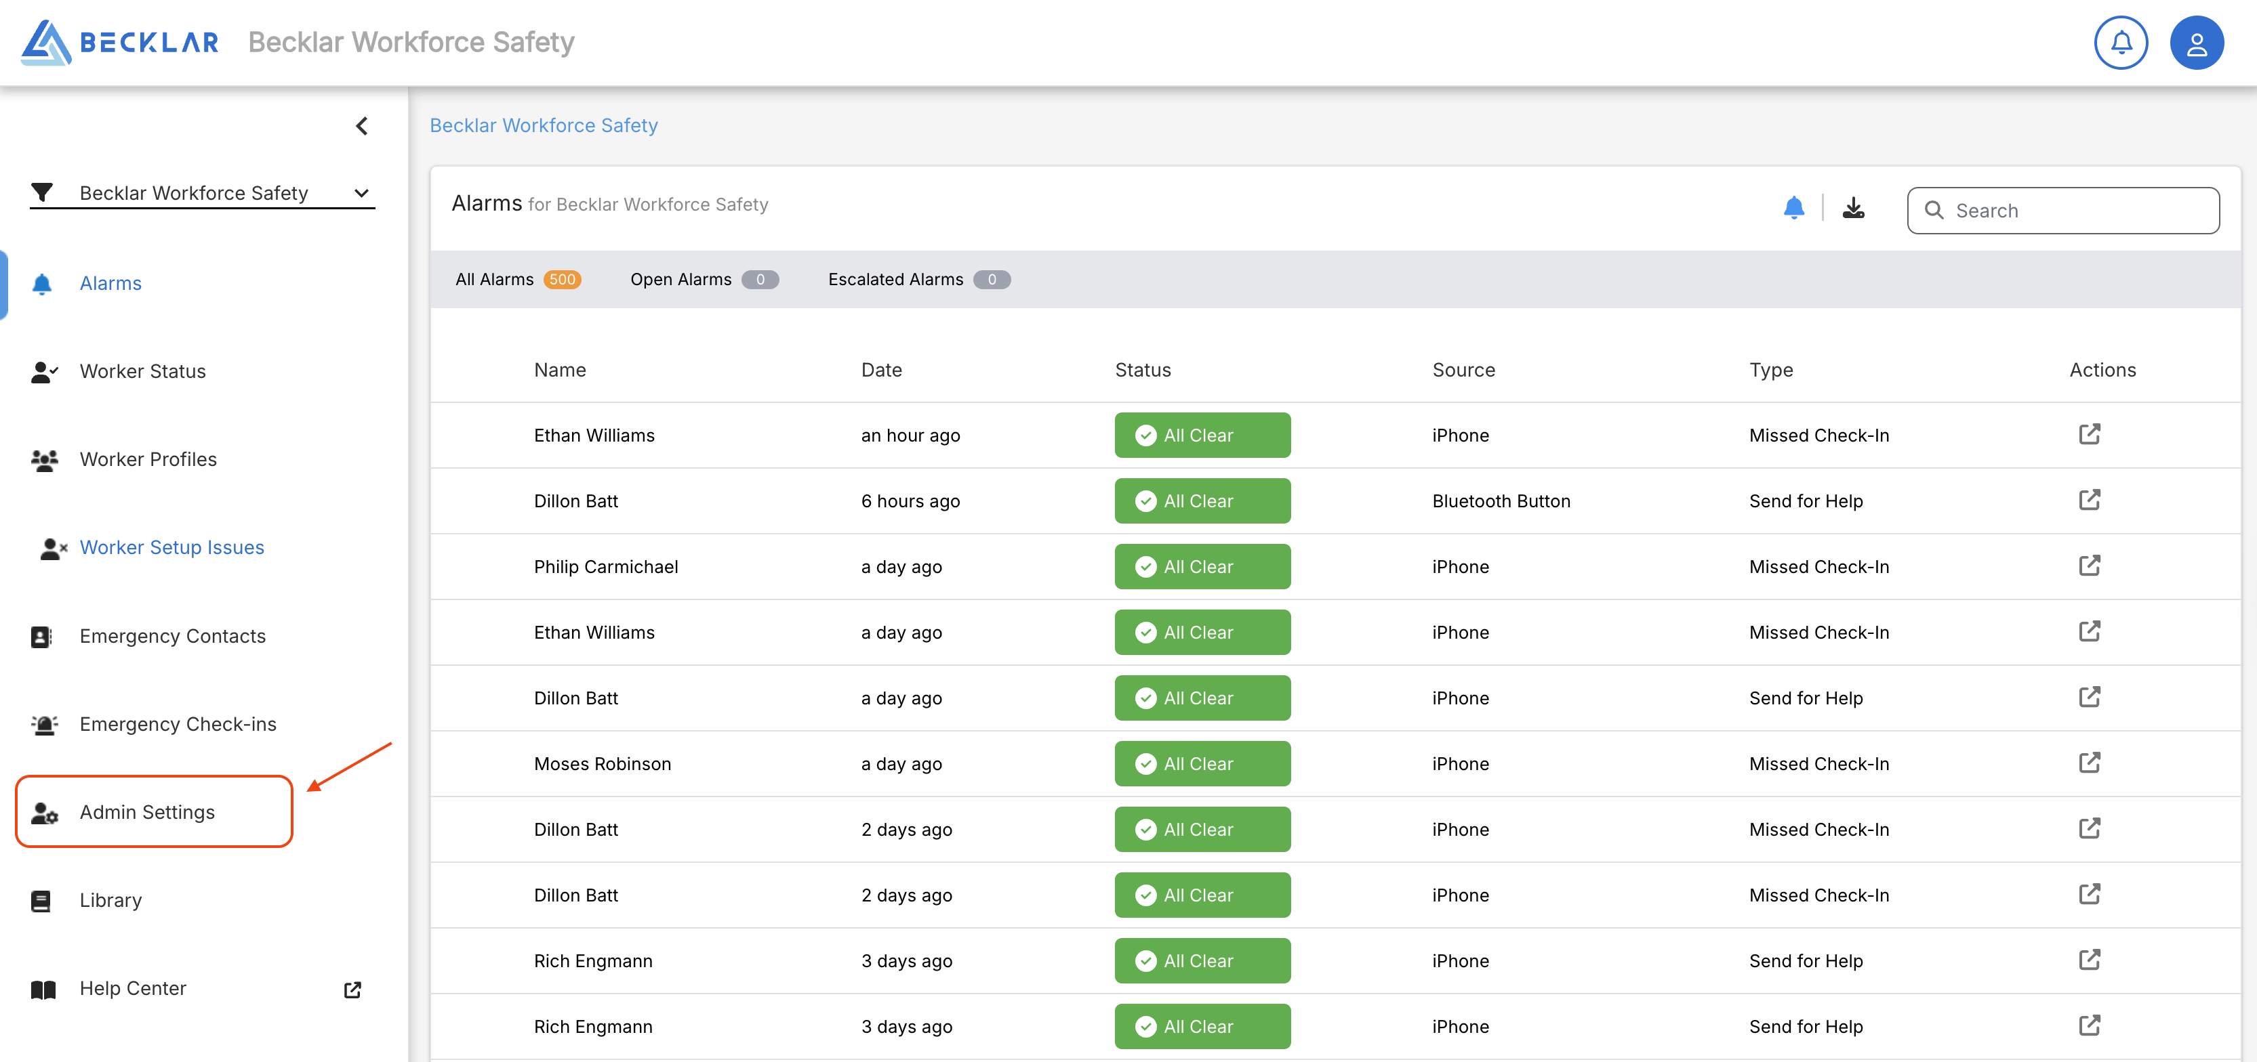This screenshot has height=1062, width=2257.
Task: Click All Clear status for Philip Carmichael
Action: coord(1202,566)
